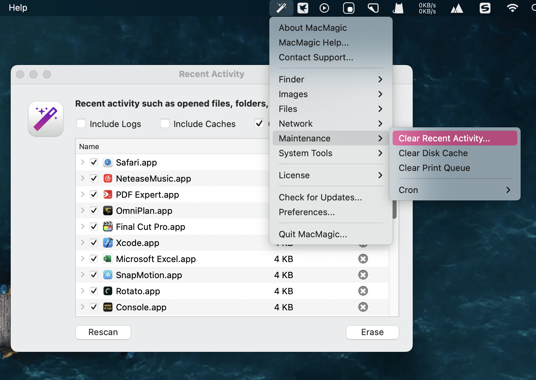Enable the Include Logs checkbox
This screenshot has width=536, height=380.
(x=81, y=124)
